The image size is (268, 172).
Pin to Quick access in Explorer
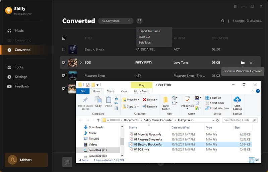point(85,103)
